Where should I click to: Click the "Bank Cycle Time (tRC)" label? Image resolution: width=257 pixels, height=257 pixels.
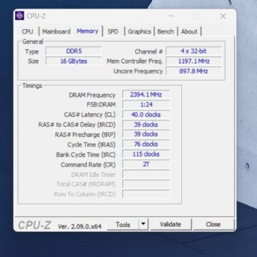tap(86, 155)
